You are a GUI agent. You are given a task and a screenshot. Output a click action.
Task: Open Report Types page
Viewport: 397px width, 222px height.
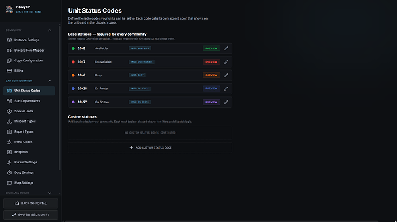coord(29,131)
